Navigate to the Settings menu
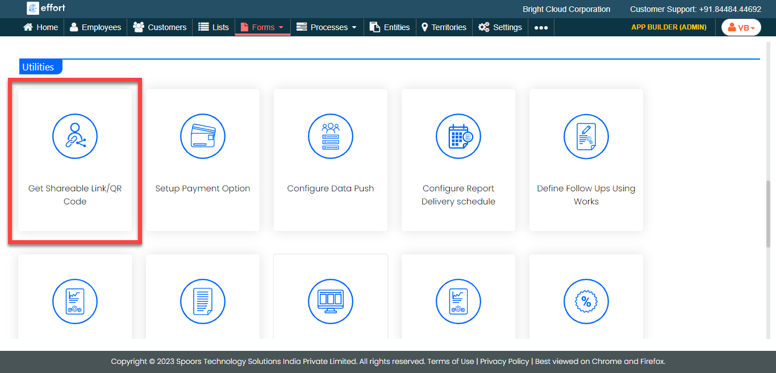This screenshot has height=373, width=776. pos(500,27)
